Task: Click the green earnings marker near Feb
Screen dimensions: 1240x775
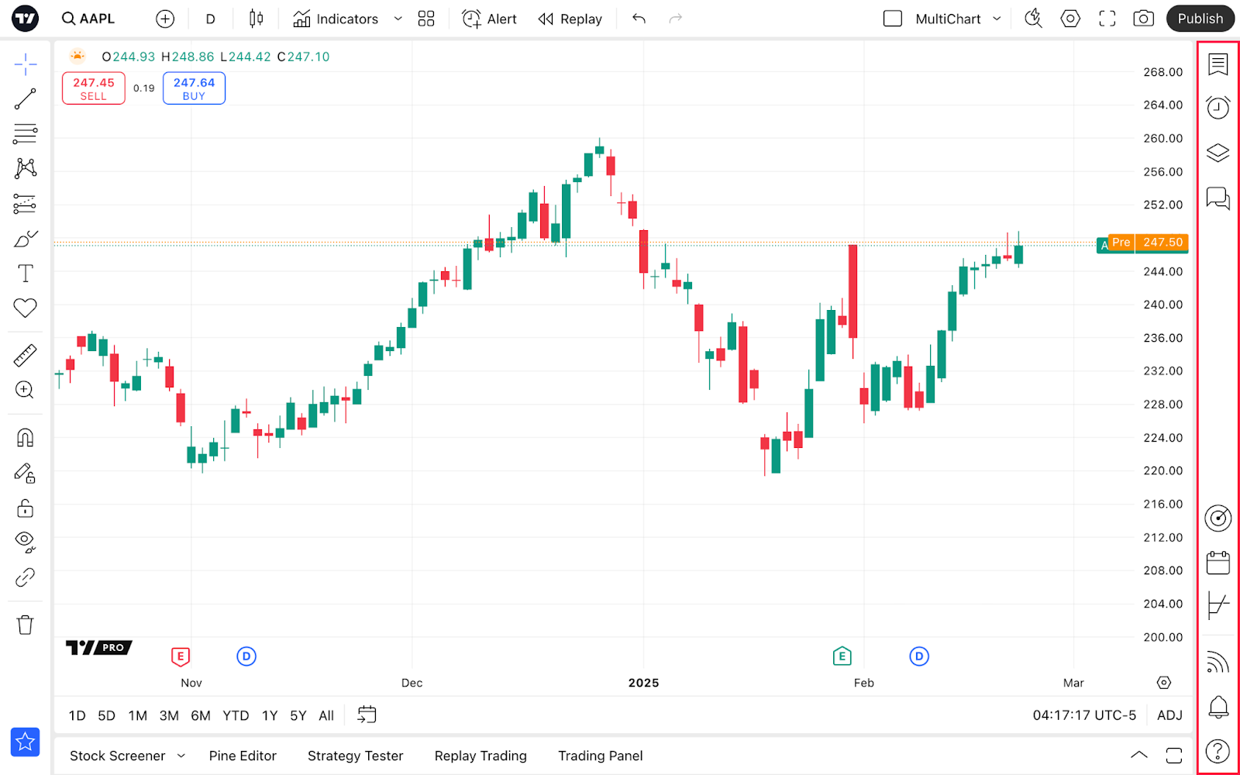Action: pyautogui.click(x=842, y=656)
